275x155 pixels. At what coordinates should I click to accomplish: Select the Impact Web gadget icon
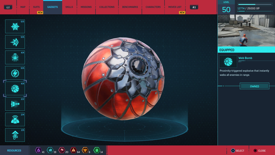15,42
